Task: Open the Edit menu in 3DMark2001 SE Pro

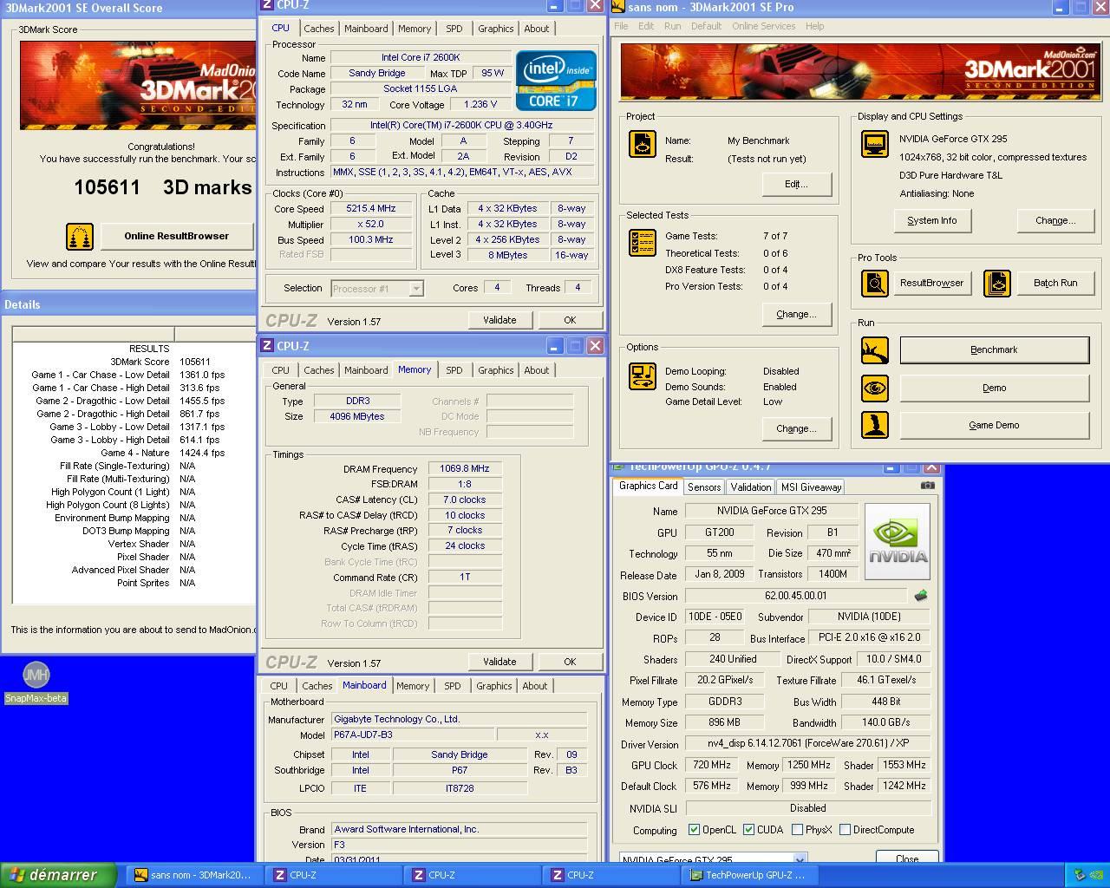Action: [x=646, y=26]
